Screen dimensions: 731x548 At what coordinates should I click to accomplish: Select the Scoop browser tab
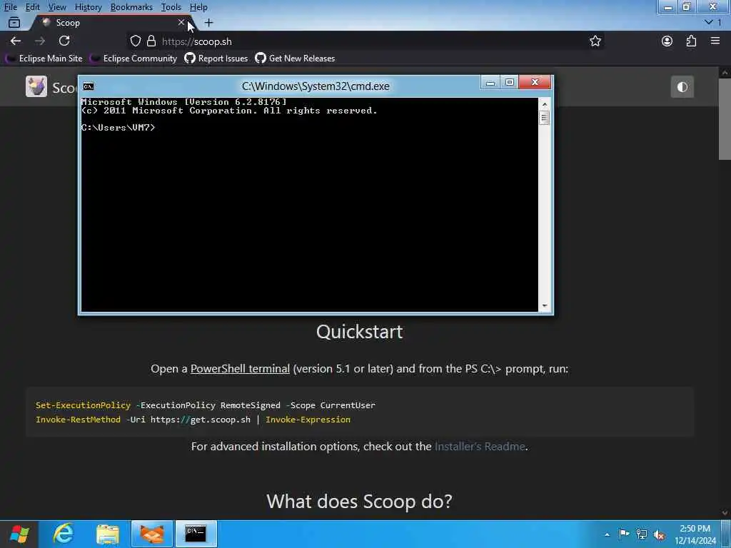click(x=112, y=22)
